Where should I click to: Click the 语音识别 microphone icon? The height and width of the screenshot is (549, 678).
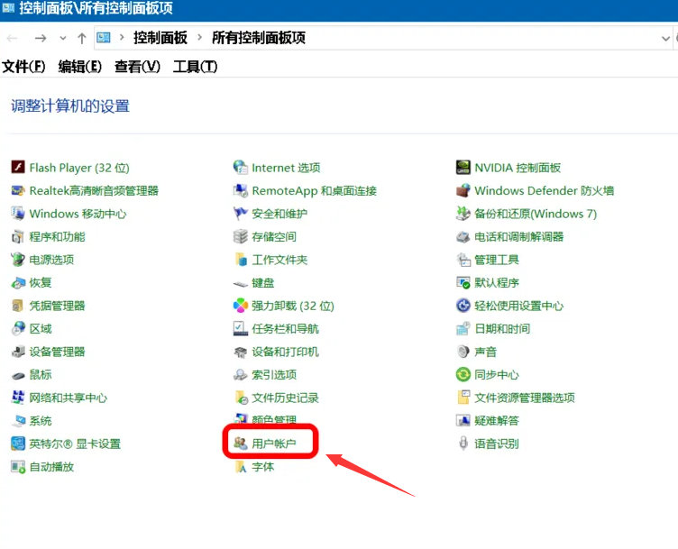point(463,444)
